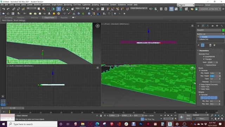
Task: Toggle the Selection Lock padlock icon
Action: [101, 115]
